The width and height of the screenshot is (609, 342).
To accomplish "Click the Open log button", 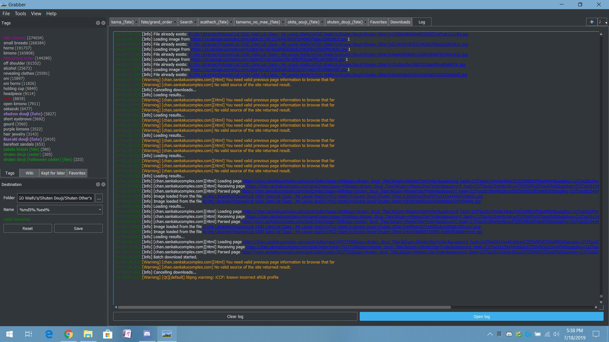I will click(x=481, y=317).
